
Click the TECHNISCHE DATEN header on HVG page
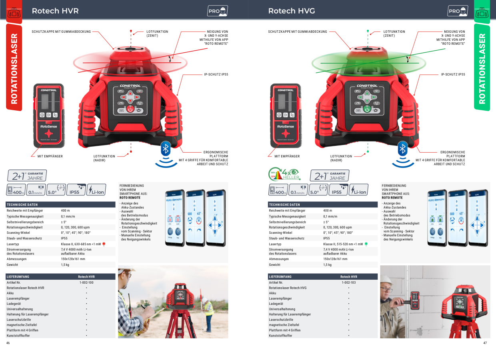point(323,205)
